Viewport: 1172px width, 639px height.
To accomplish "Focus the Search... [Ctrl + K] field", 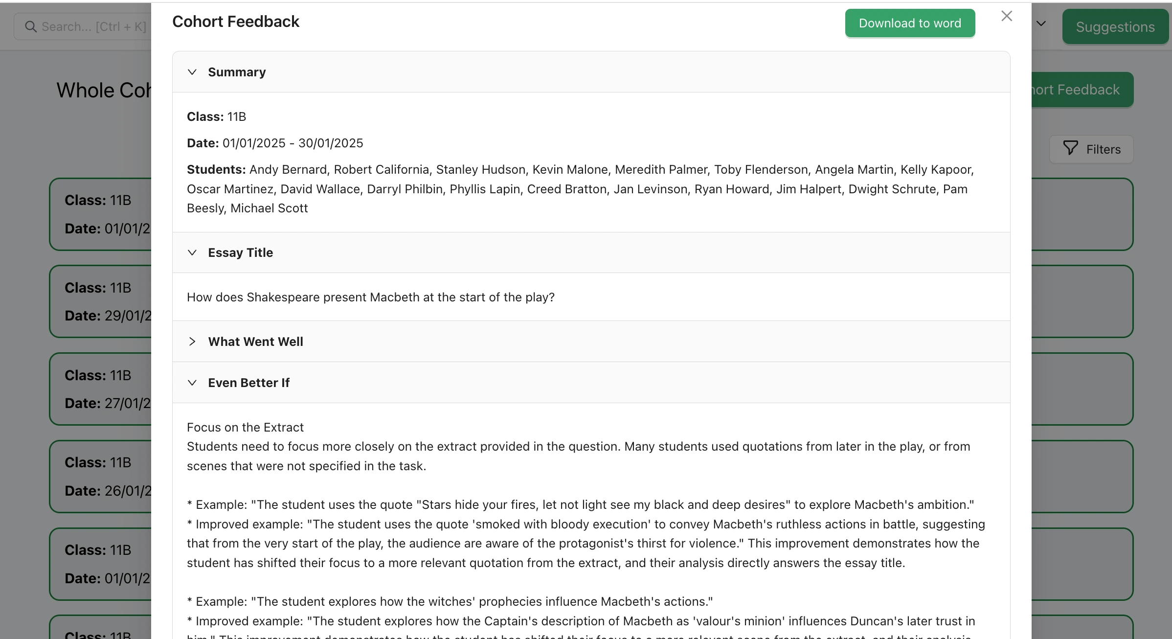I will coord(93,27).
